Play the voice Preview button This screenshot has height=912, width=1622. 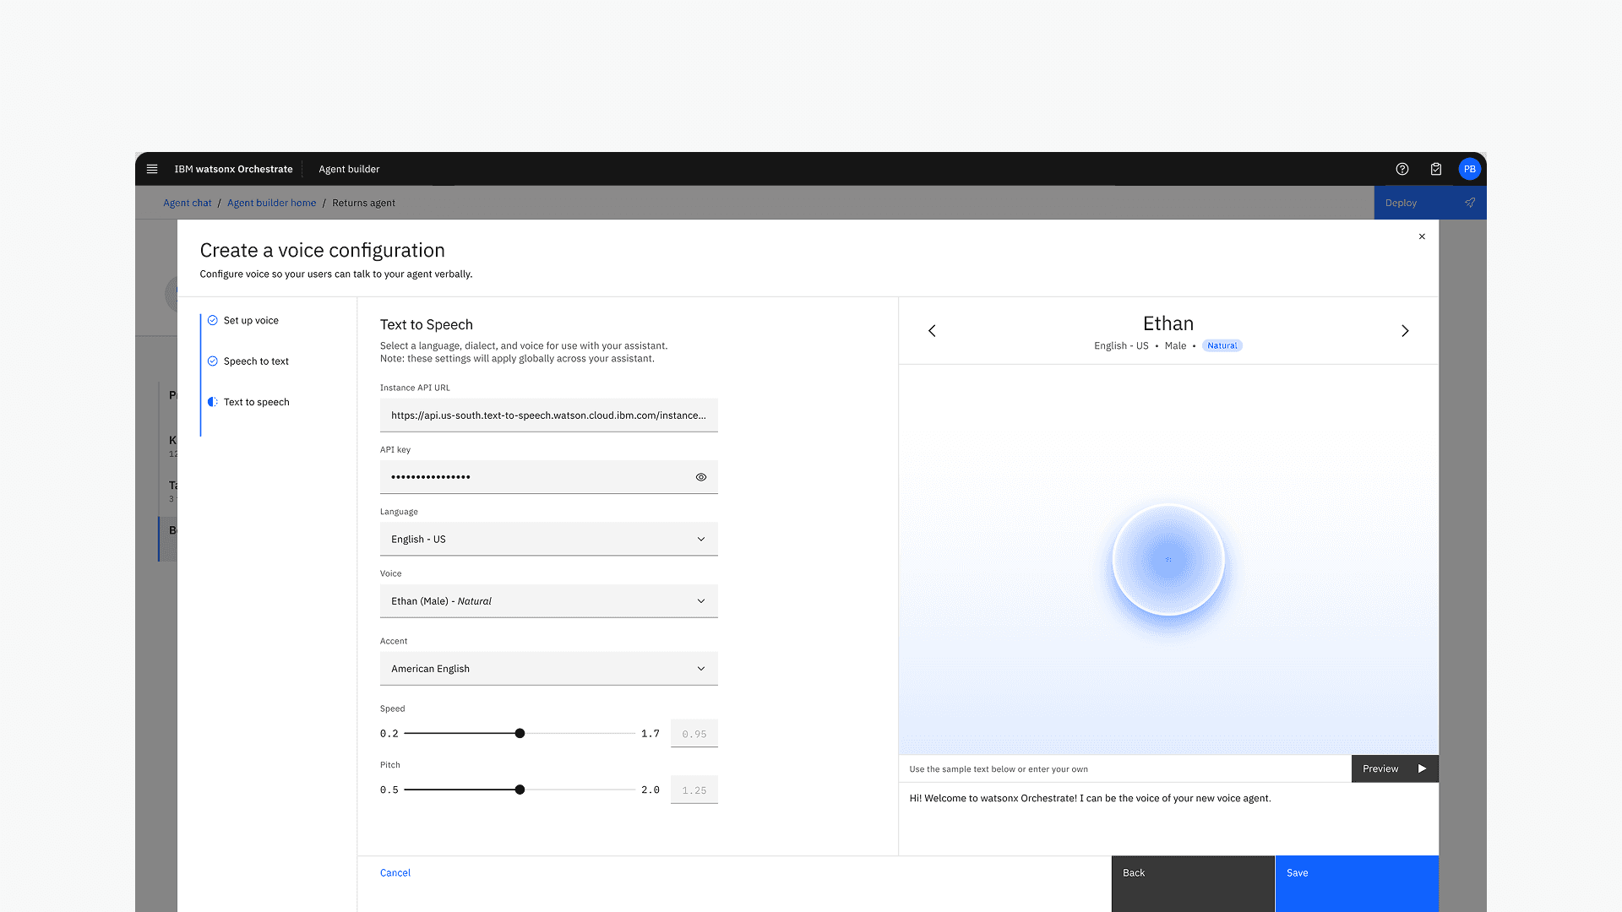(x=1394, y=768)
